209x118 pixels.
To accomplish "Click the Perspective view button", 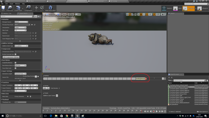I will click(51, 14).
